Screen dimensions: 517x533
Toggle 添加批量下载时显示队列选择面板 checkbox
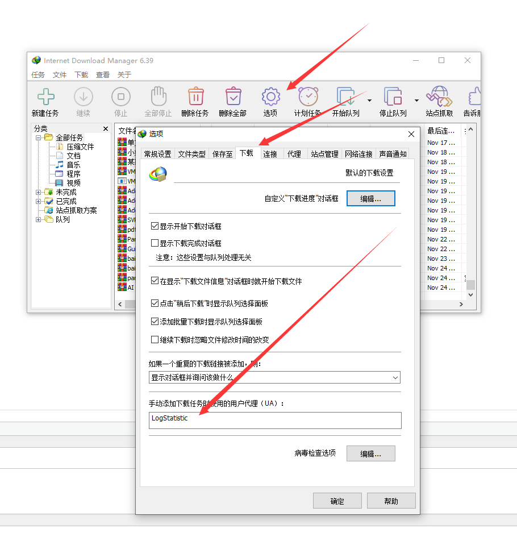(155, 322)
